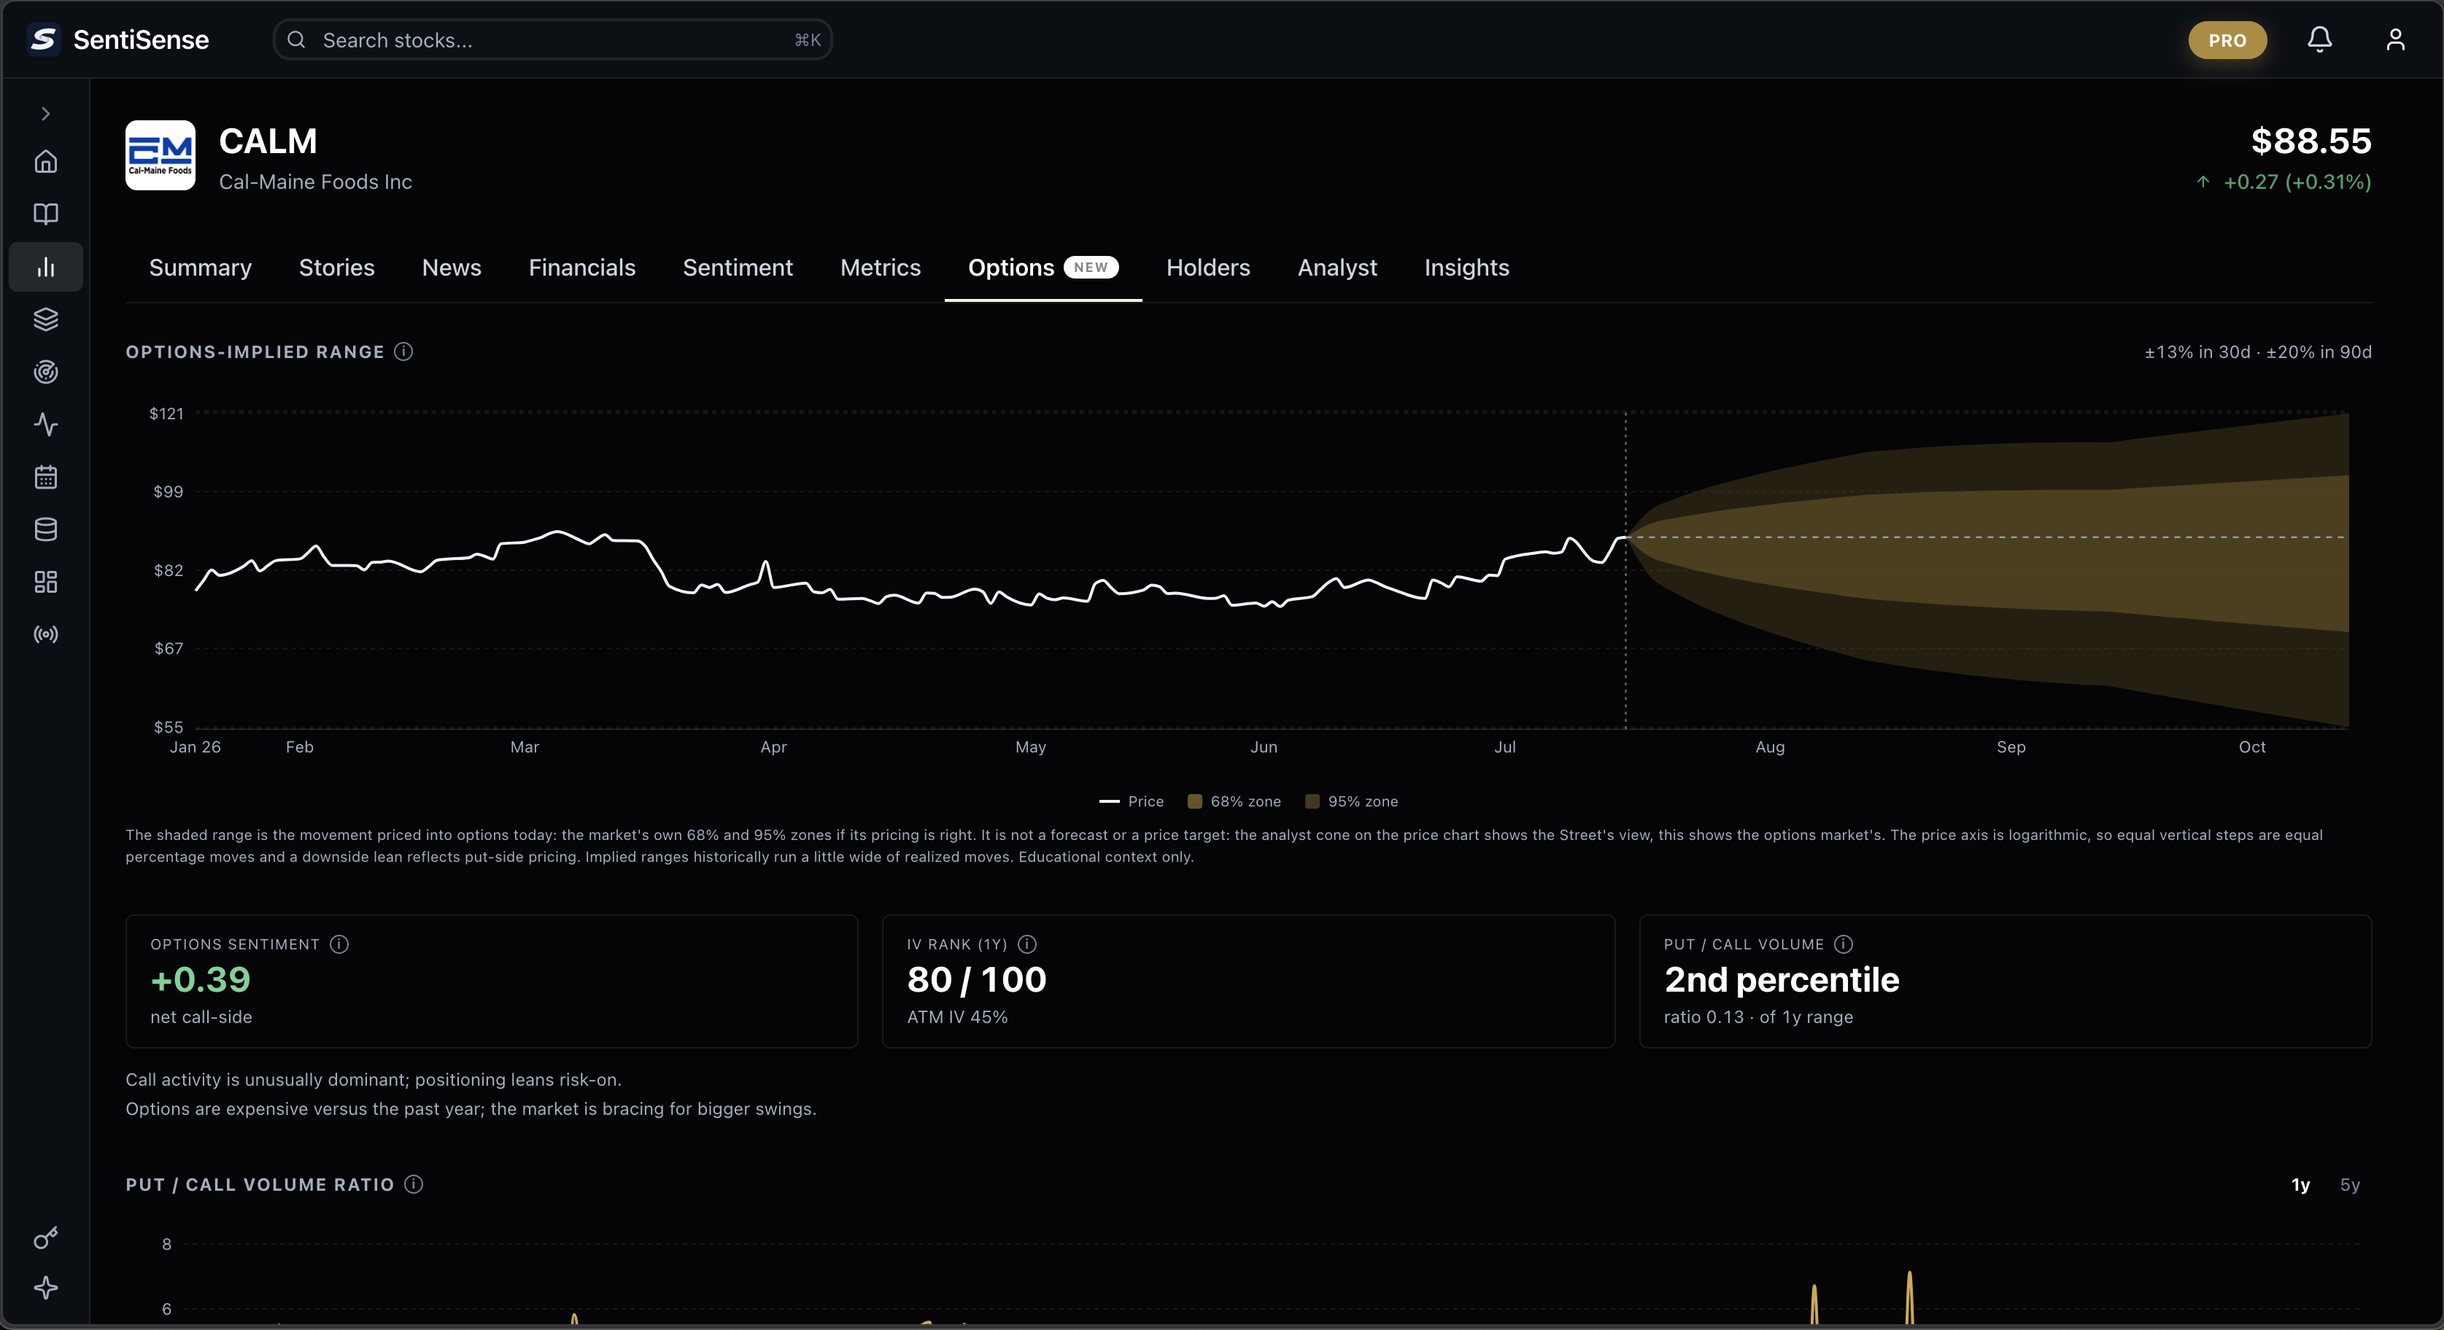Switch to the Analyst tab
Image resolution: width=2444 pixels, height=1330 pixels.
click(x=1337, y=268)
